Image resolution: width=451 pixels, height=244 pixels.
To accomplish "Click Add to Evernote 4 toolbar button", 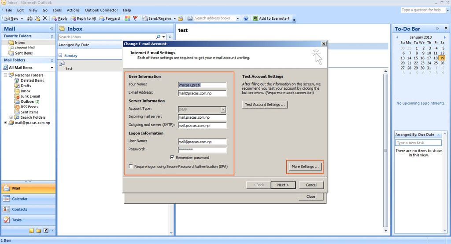I will [271, 18].
